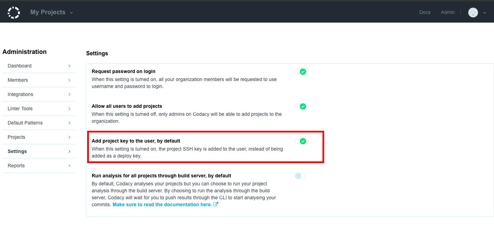Turn off Add project key to user

301,141
